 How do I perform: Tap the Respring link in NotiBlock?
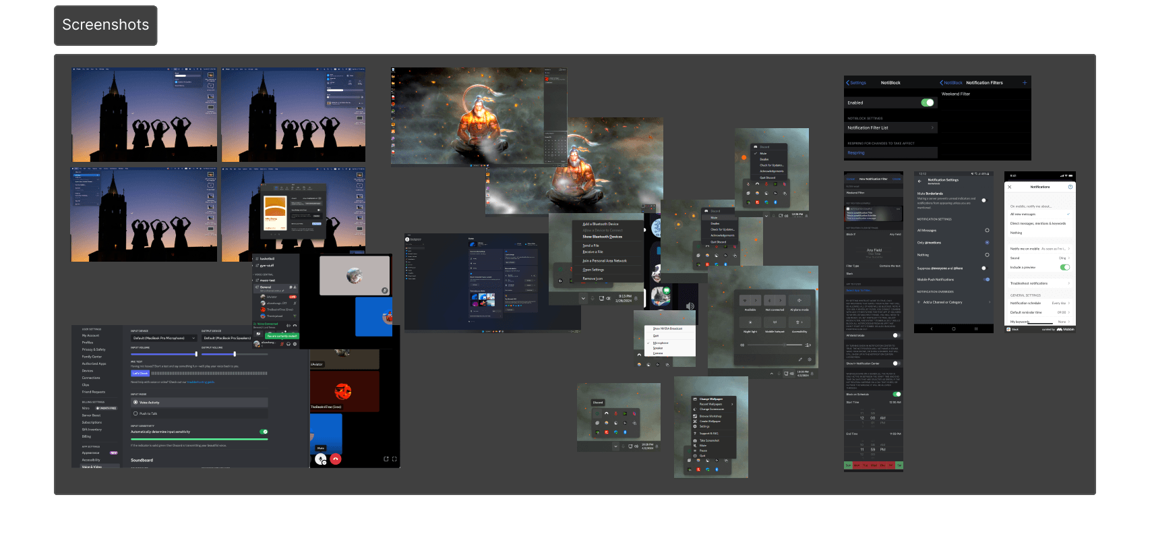click(856, 153)
